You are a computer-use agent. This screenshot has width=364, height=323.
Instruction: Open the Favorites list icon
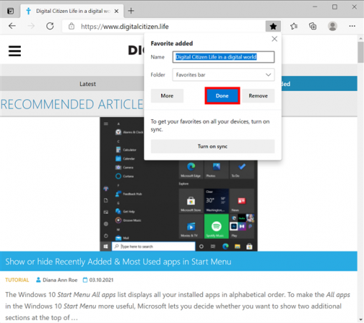294,26
